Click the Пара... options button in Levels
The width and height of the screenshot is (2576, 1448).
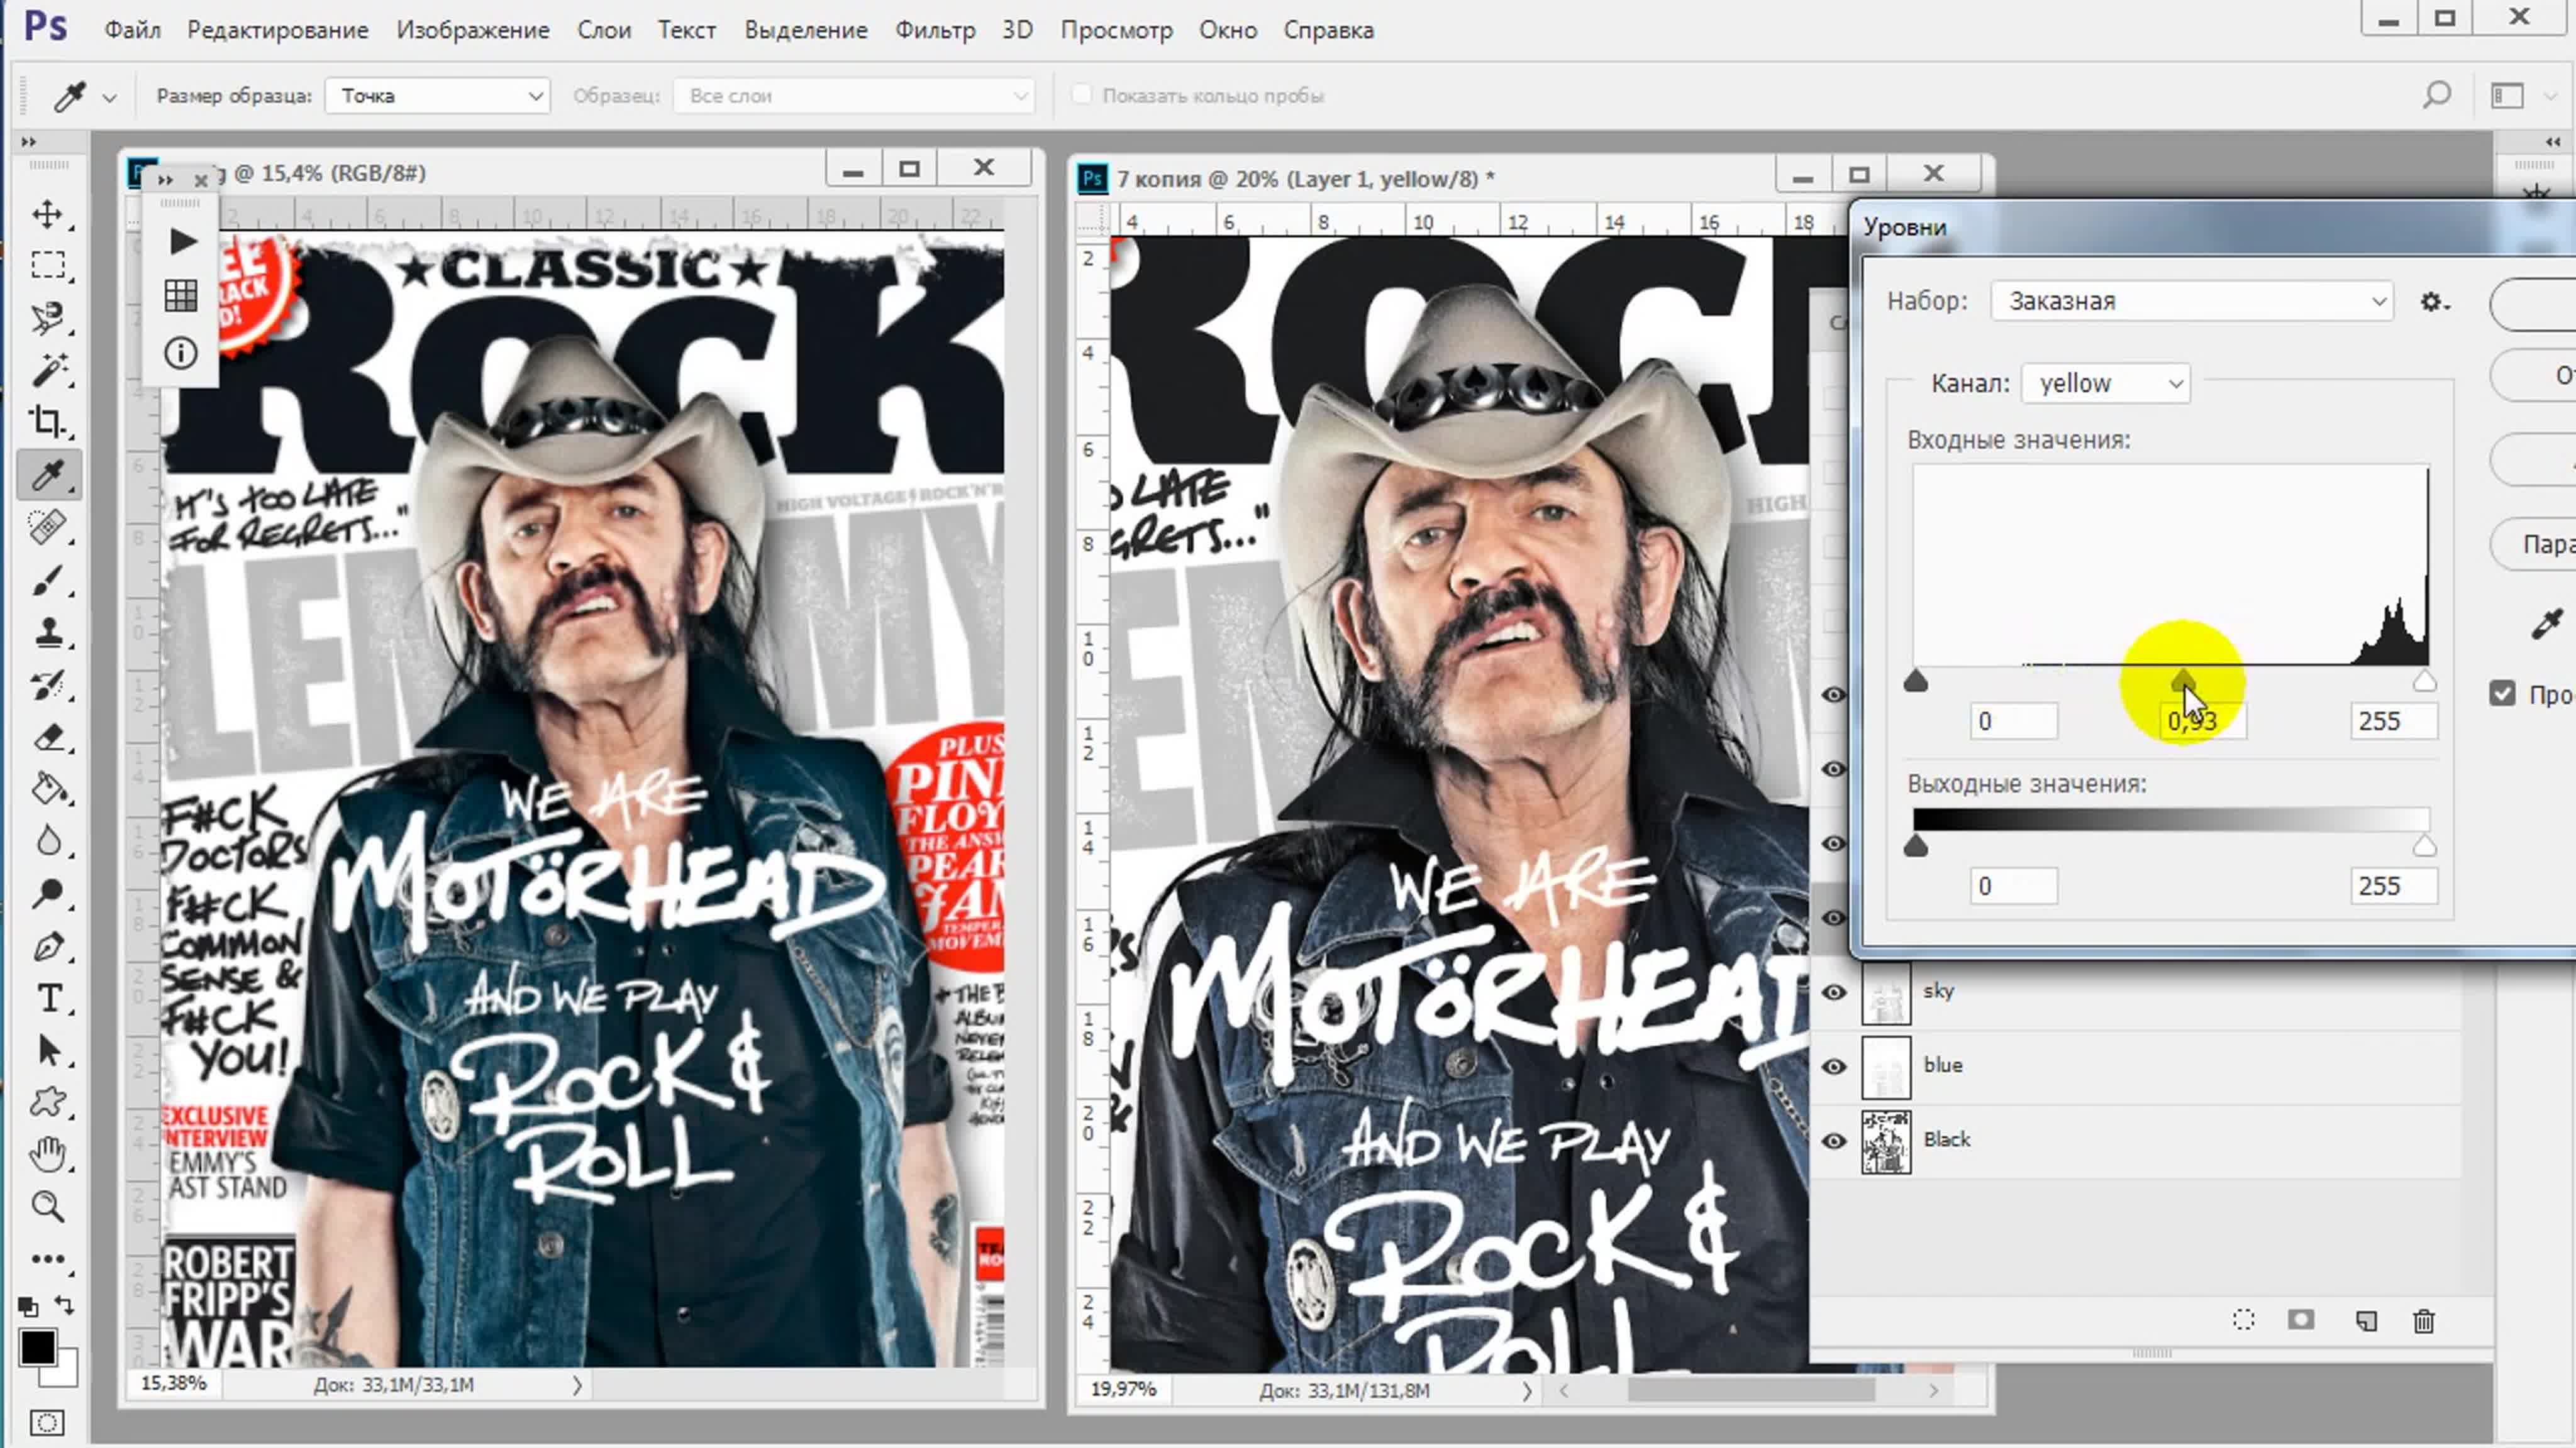[x=2534, y=545]
